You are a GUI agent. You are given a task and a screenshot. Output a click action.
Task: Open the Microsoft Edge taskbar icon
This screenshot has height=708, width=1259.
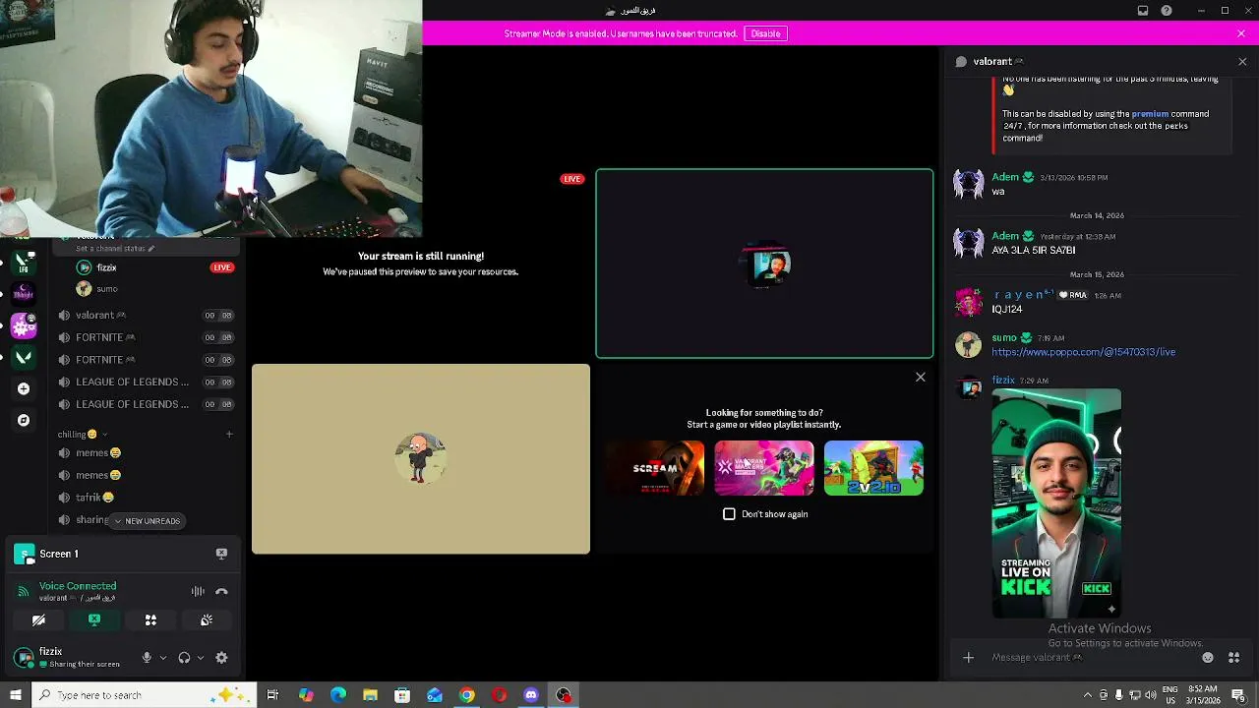(338, 695)
